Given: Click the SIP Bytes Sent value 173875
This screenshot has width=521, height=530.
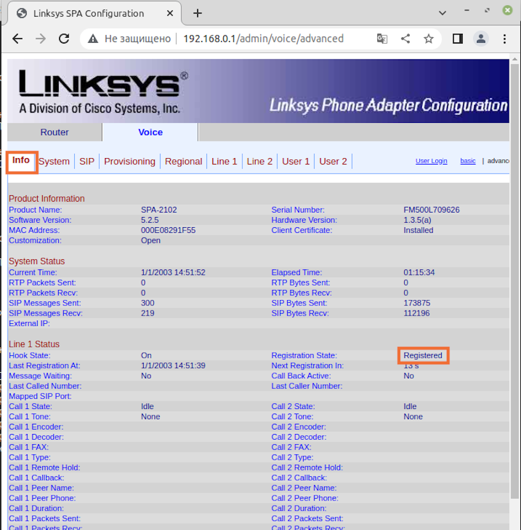Looking at the screenshot, I should point(417,303).
